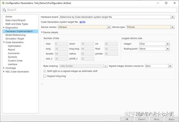Click the Apply button
Image resolution: width=179 pixels, height=122 pixels.
coord(172,119)
